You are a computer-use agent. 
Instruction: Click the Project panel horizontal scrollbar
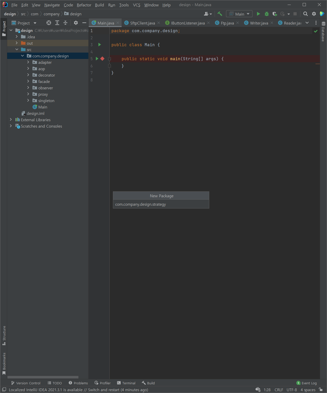pos(43,377)
